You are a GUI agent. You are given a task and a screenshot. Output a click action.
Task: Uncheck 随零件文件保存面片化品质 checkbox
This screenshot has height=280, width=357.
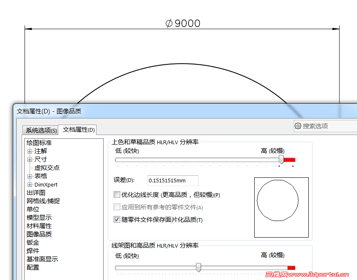tap(117, 219)
